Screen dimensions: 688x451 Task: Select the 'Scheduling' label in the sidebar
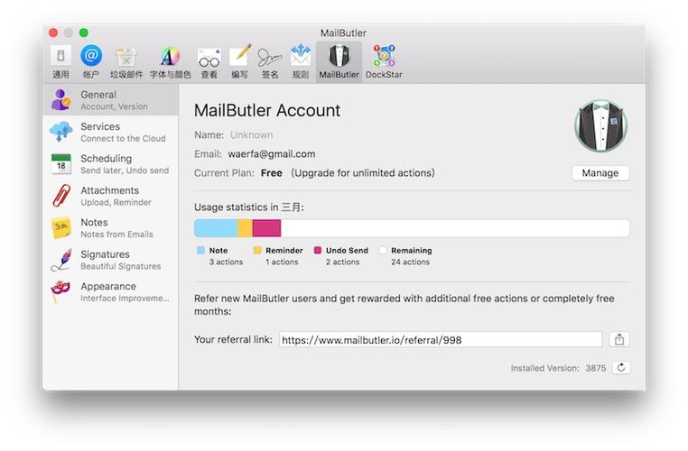click(x=107, y=159)
